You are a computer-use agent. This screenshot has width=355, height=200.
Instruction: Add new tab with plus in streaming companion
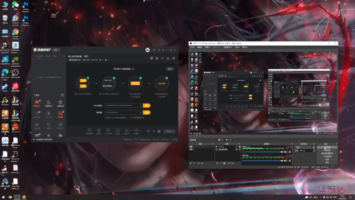pyautogui.click(x=63, y=56)
